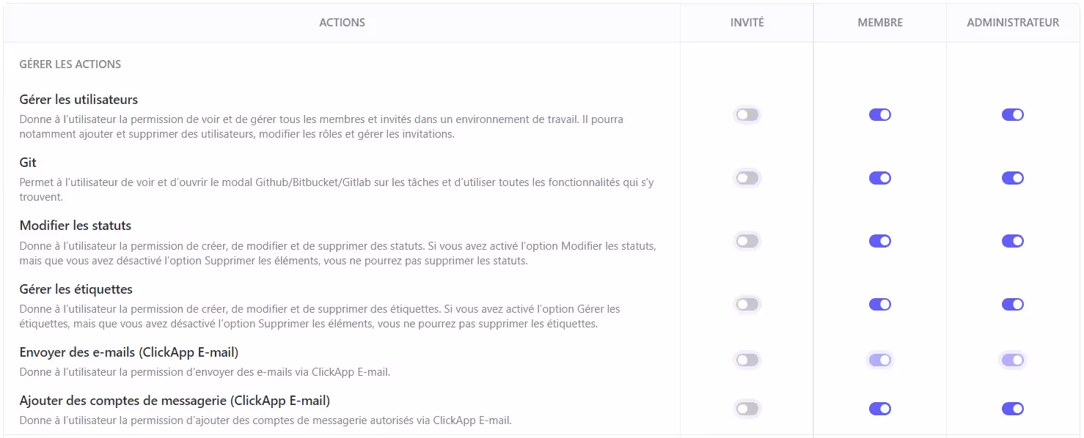Toggle 'Envoyer des e-mails' for Membre
Viewport: 1084px width, 438px height.
click(x=879, y=360)
